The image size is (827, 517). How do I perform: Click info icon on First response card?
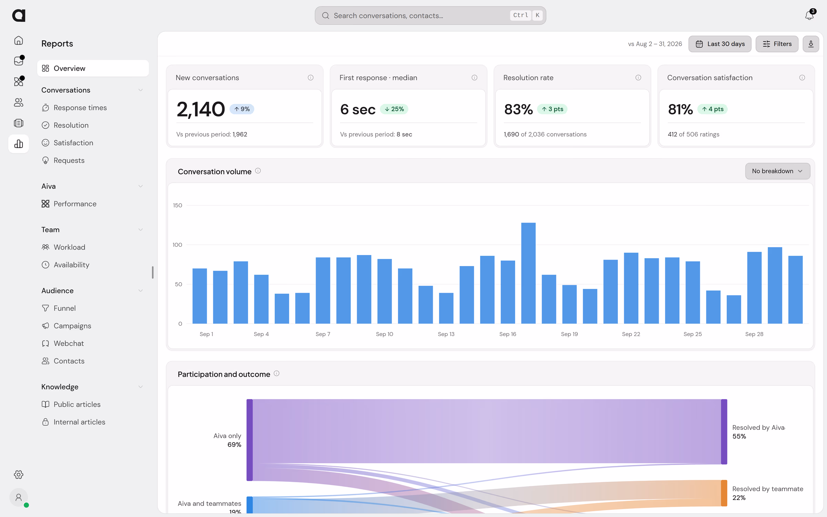[x=474, y=78]
